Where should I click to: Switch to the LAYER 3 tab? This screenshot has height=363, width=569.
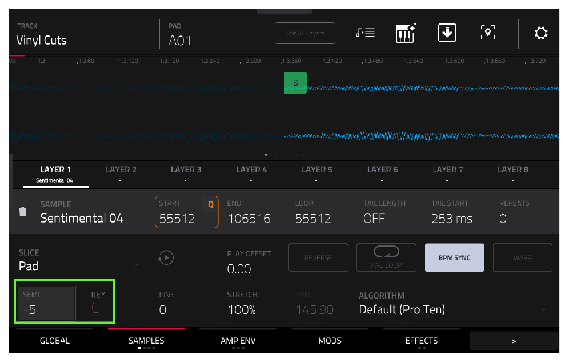186,174
